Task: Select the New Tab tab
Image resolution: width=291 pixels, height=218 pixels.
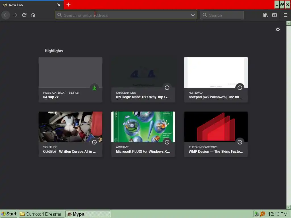Action: tap(32, 5)
